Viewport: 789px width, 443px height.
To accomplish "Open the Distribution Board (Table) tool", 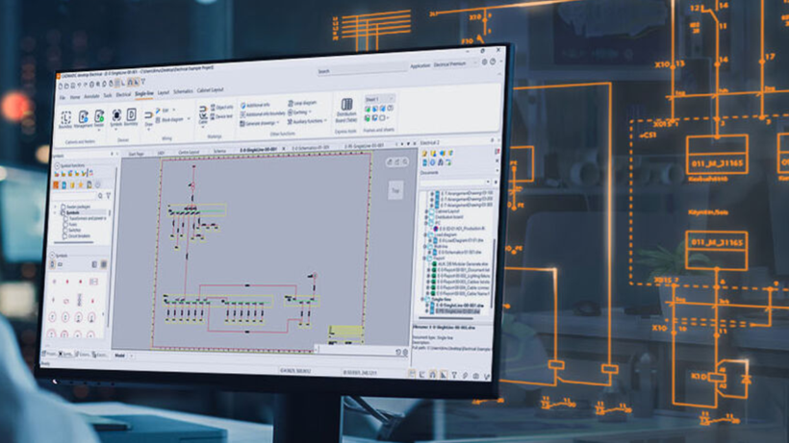I will tap(345, 109).
